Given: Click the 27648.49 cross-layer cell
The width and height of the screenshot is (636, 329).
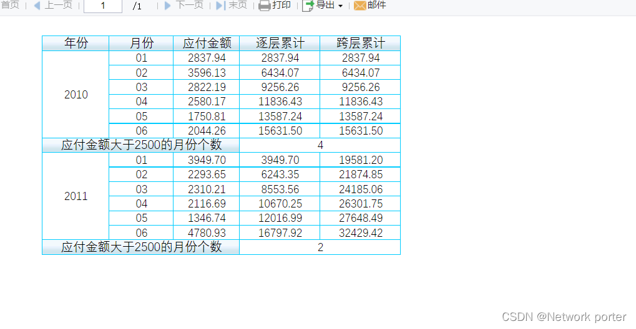Looking at the screenshot, I should [x=360, y=218].
